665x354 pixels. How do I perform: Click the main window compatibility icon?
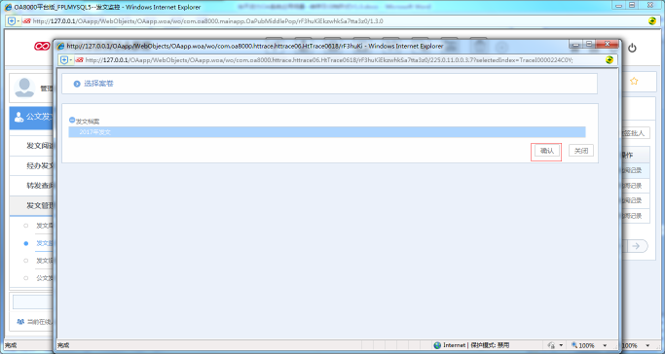pos(652,20)
